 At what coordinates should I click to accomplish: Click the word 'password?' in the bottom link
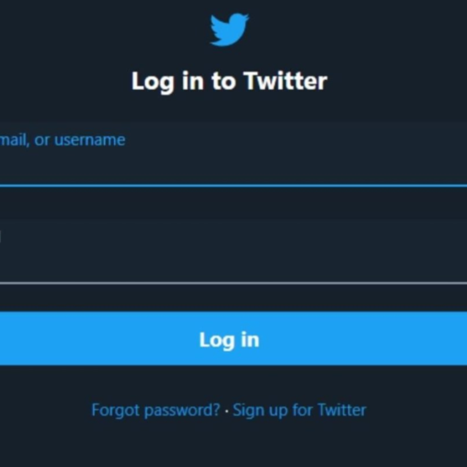pos(182,411)
